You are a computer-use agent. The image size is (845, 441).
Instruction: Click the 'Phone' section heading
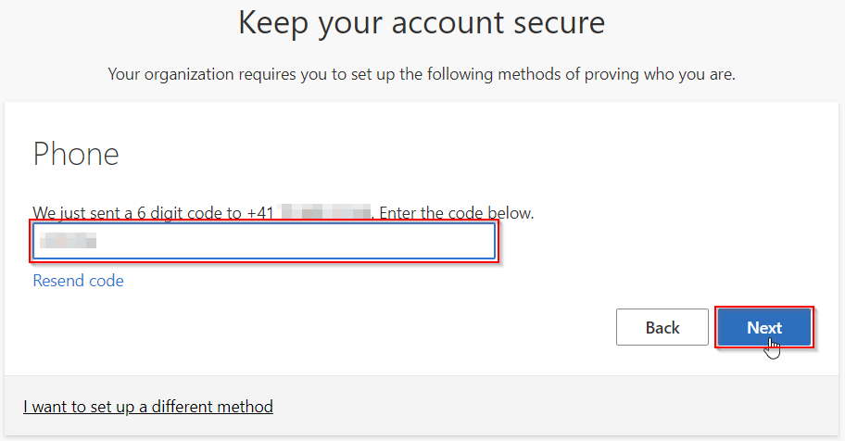[x=76, y=154]
